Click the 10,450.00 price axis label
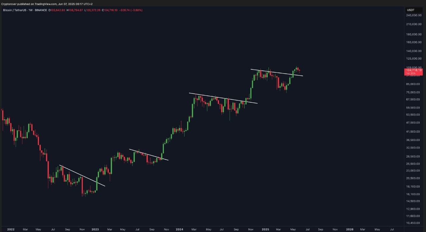Screen dimensions: 426x232 tap(413, 223)
